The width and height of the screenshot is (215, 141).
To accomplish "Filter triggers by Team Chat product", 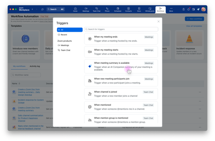I will (x=65, y=50).
